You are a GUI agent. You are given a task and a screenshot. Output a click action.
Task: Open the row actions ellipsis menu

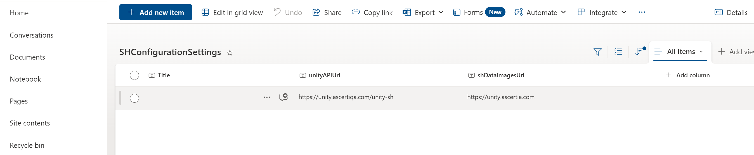267,97
